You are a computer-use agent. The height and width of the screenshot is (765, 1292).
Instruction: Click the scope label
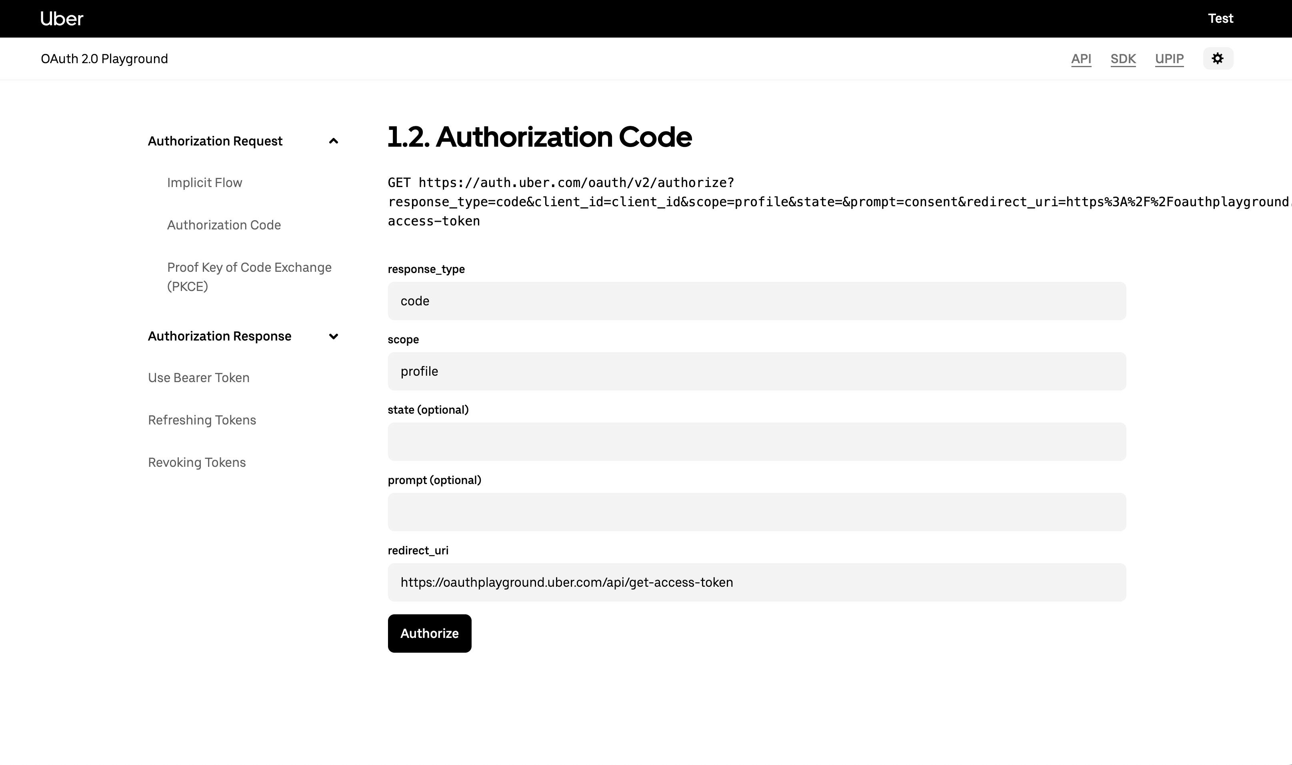(403, 339)
